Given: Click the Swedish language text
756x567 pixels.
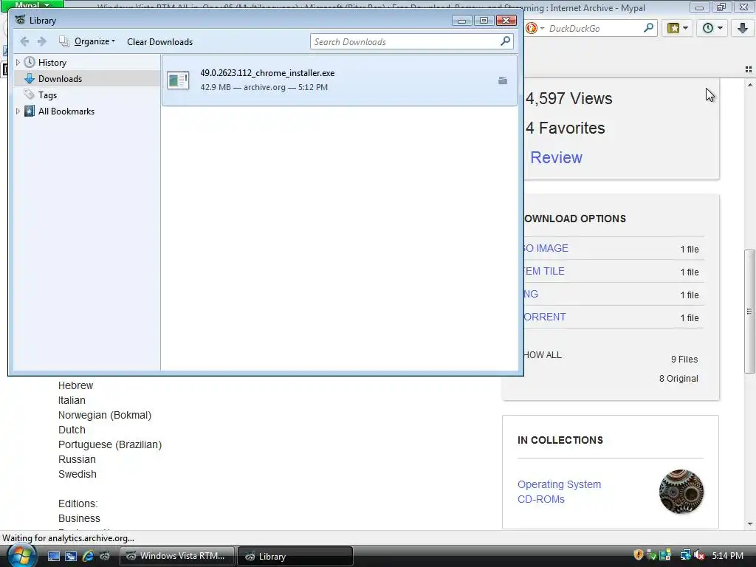Looking at the screenshot, I should click(77, 474).
